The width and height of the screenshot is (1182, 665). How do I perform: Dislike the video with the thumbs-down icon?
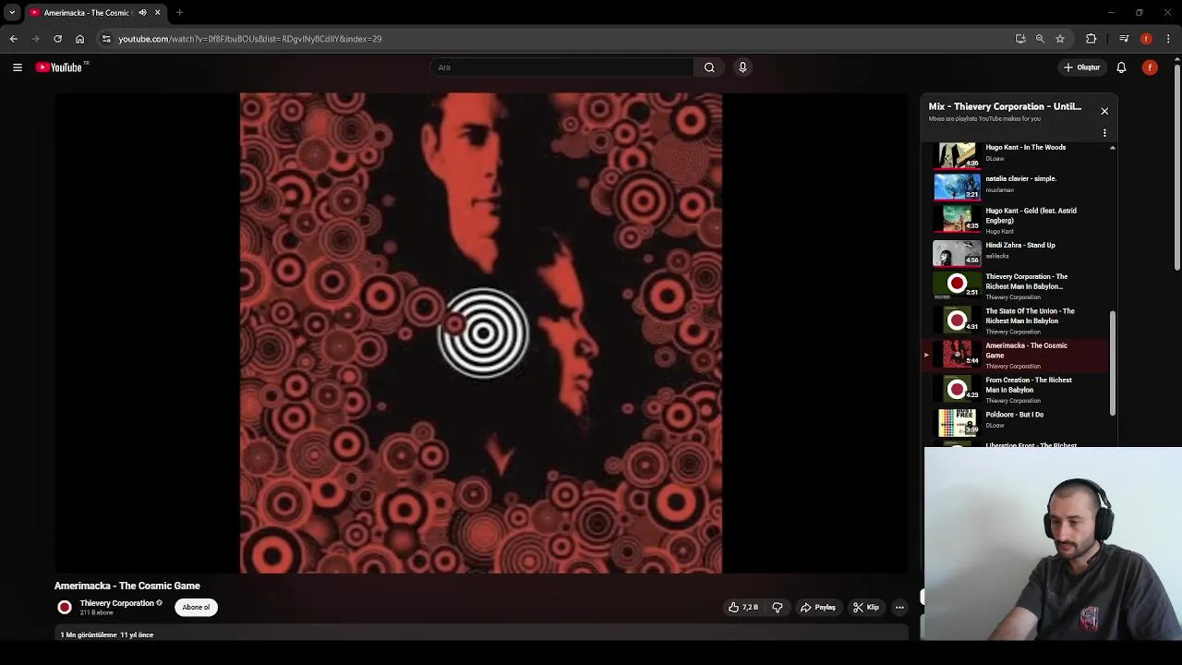point(778,608)
